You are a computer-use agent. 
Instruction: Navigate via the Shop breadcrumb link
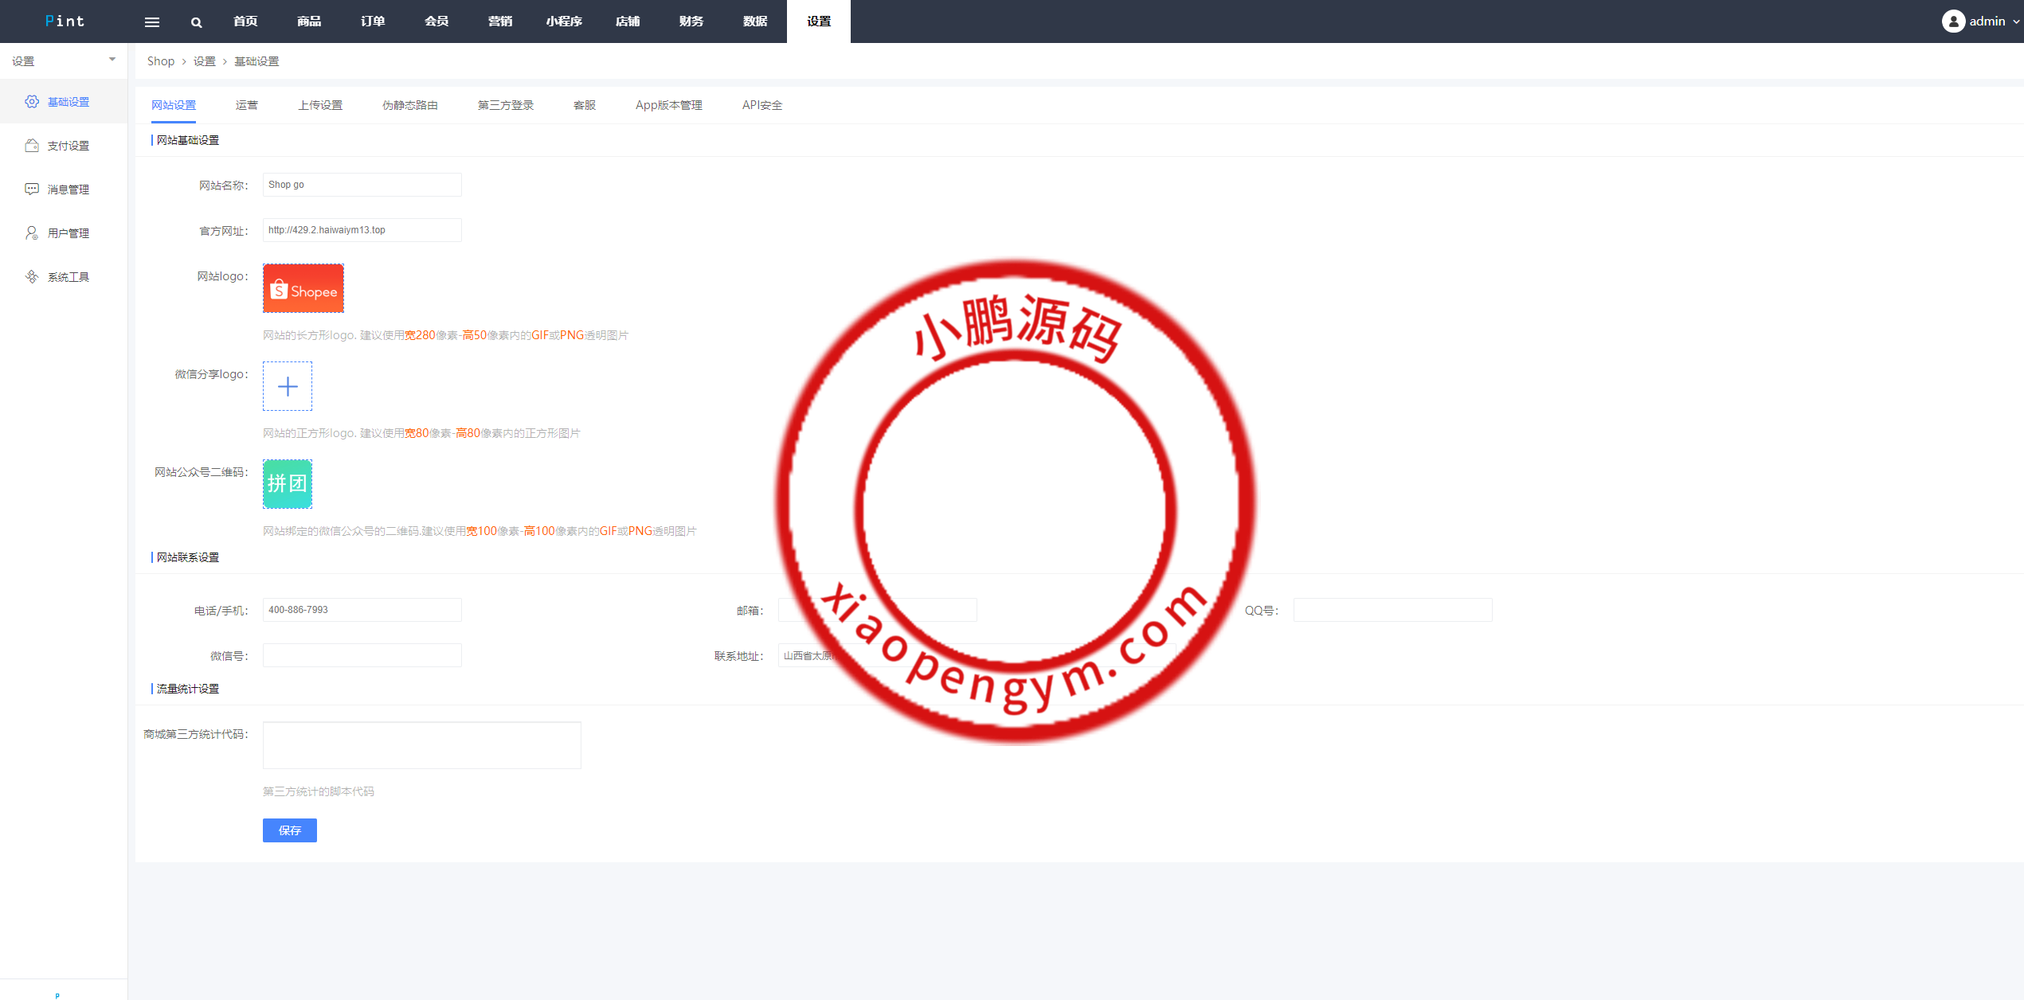160,61
